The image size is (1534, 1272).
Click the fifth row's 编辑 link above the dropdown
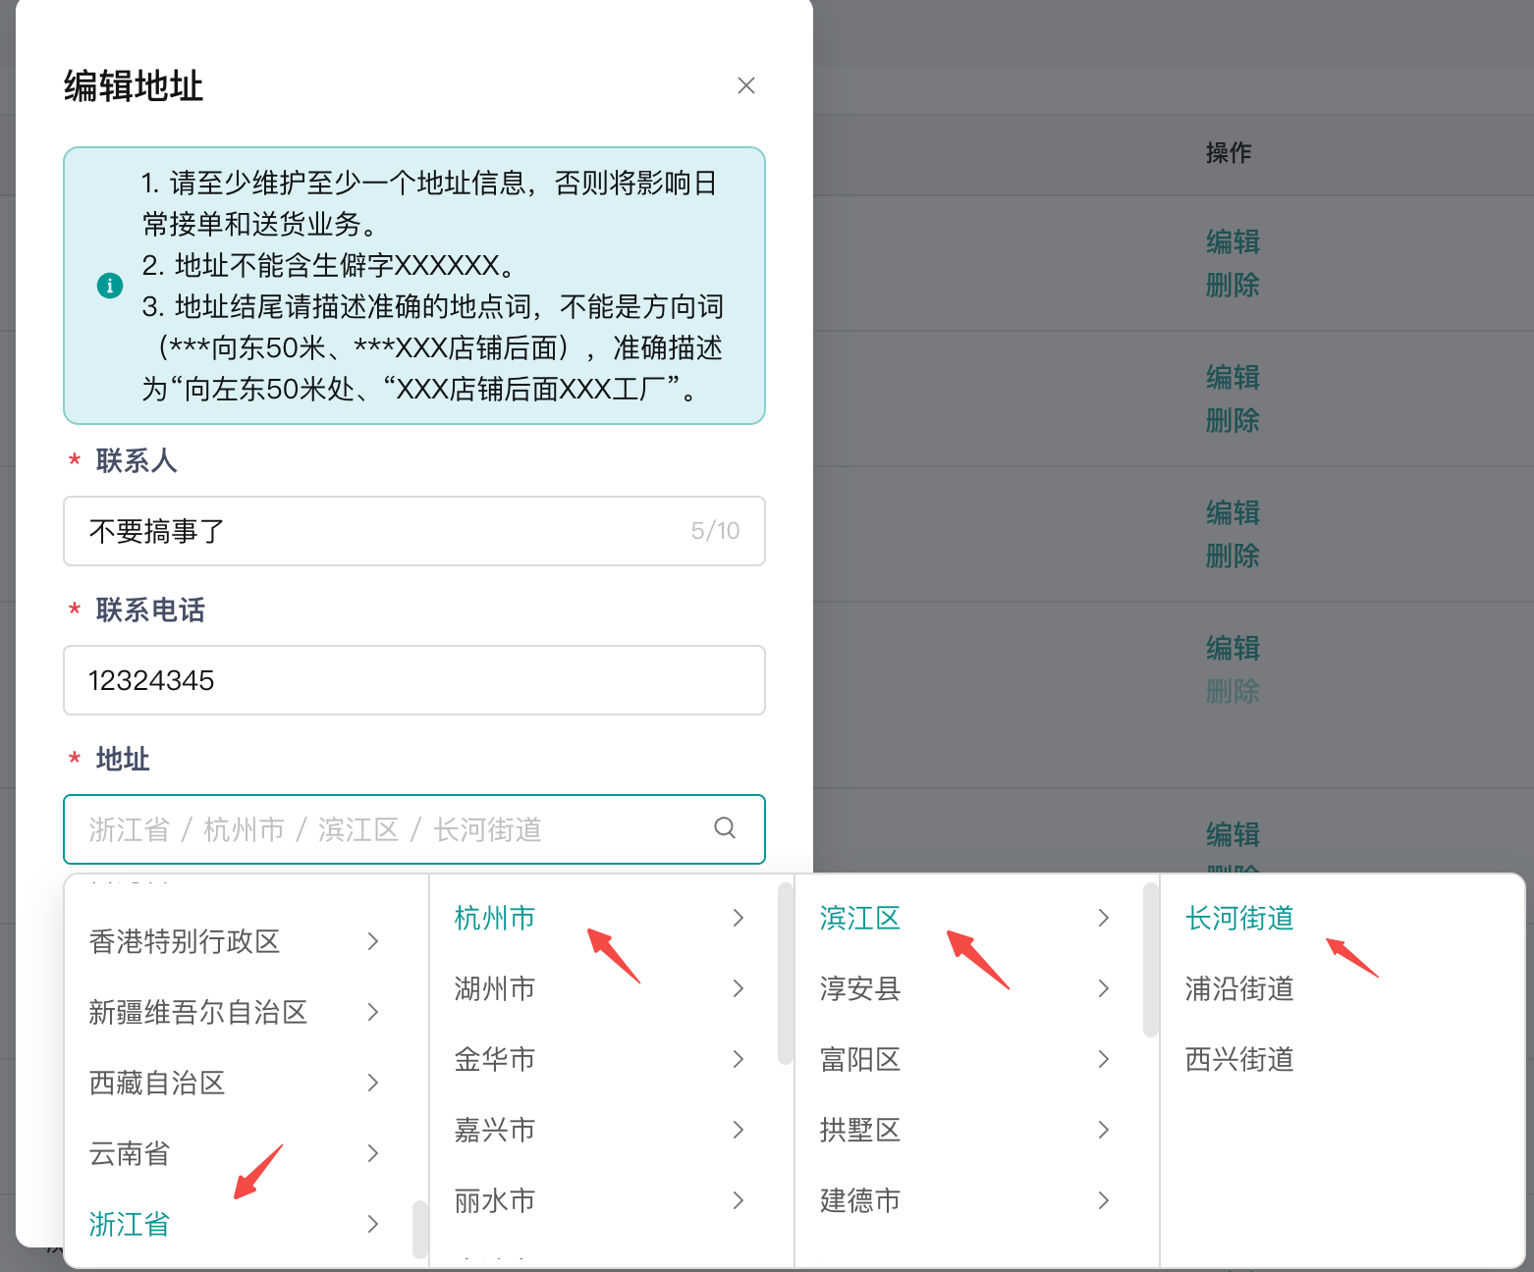click(1233, 834)
